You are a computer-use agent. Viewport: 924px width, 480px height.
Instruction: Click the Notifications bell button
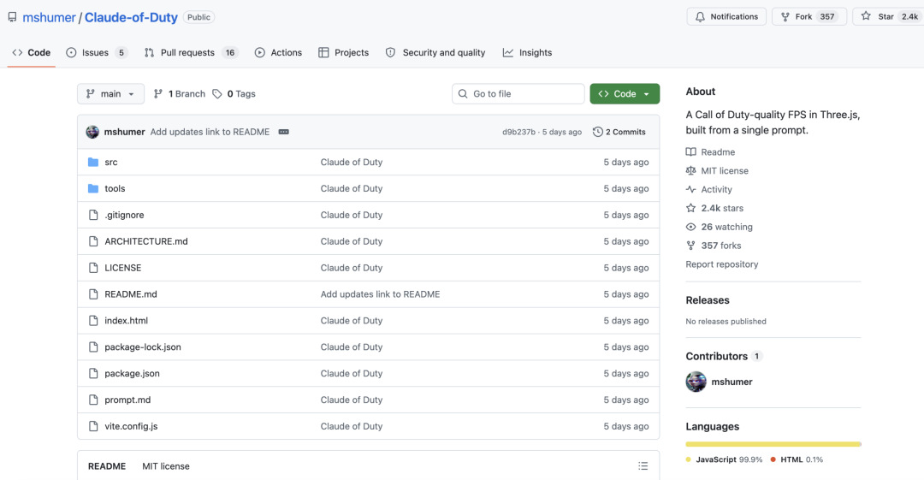click(726, 16)
